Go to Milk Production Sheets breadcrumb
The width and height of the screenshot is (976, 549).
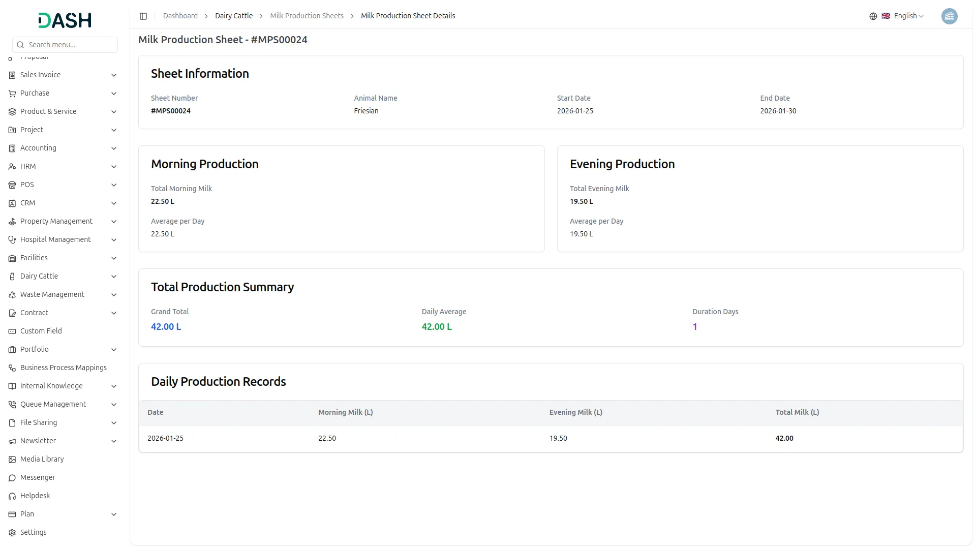[307, 16]
